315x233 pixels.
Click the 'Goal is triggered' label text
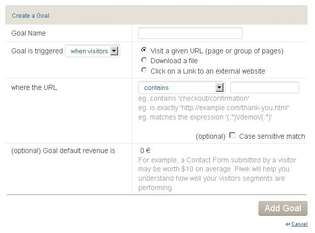point(37,51)
